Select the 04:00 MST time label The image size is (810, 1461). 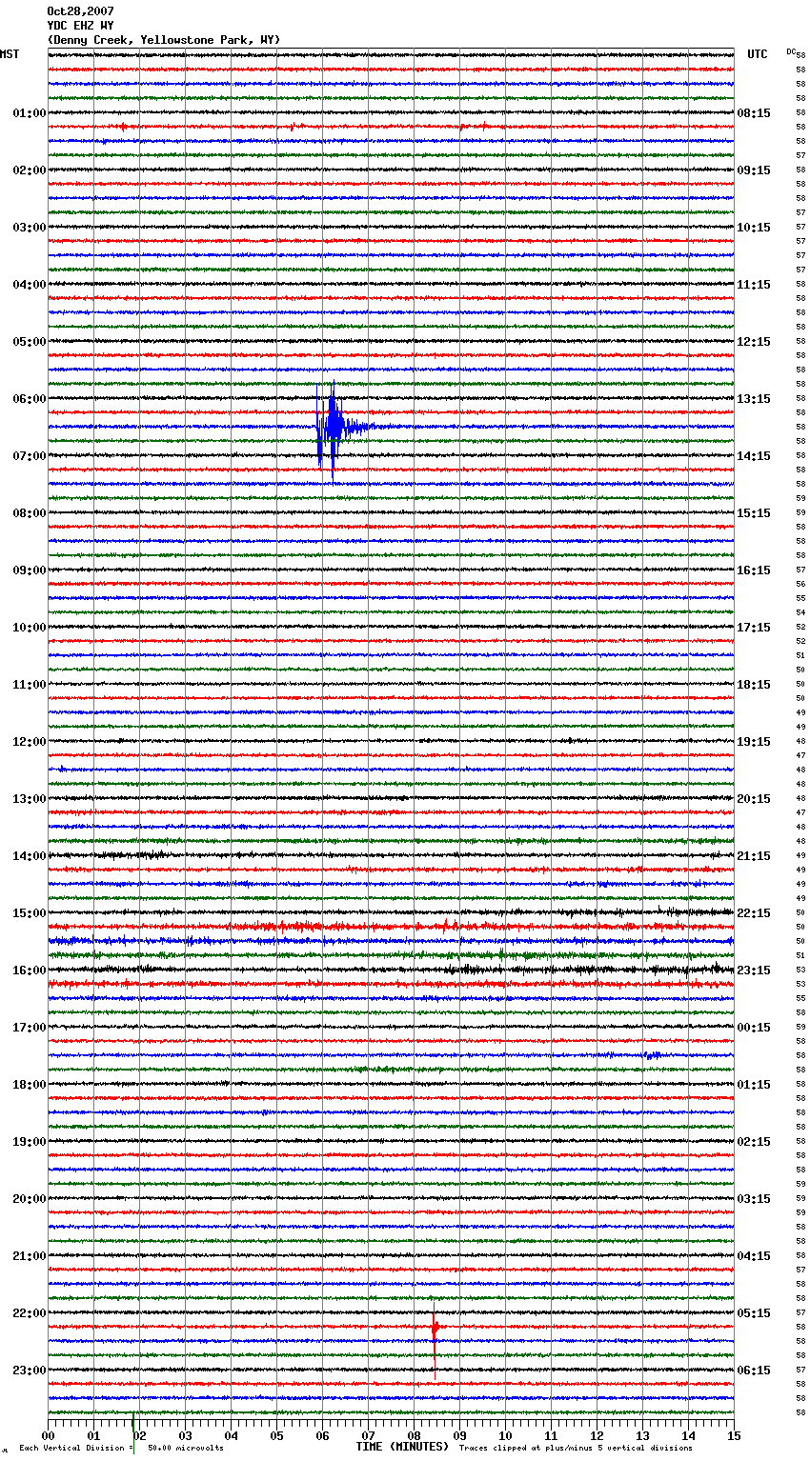[29, 285]
